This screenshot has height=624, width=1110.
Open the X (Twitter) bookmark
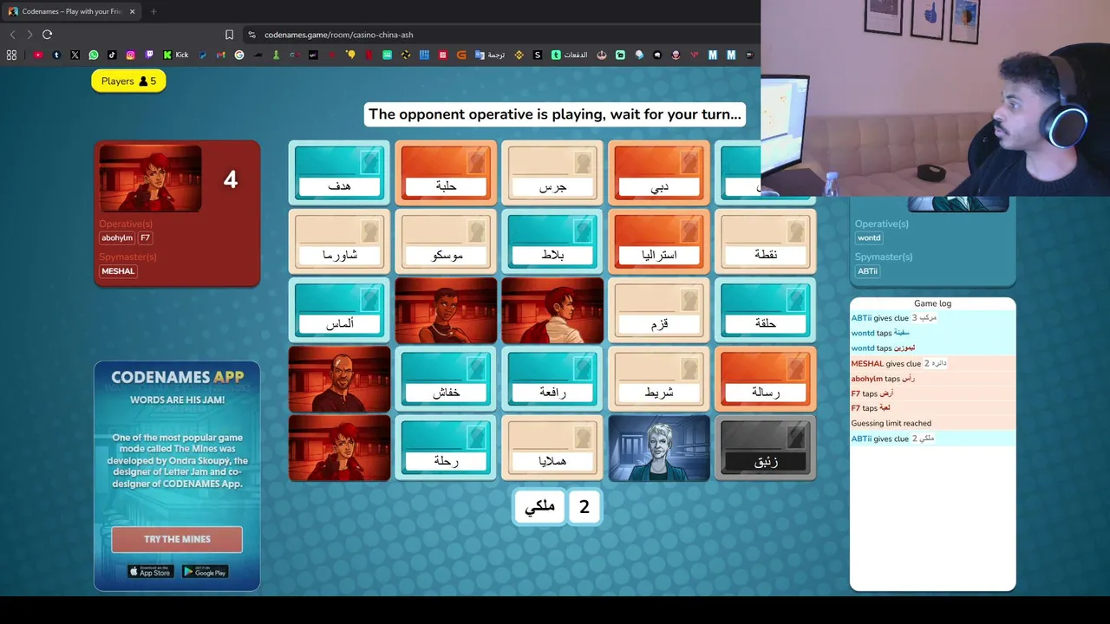pyautogui.click(x=75, y=55)
